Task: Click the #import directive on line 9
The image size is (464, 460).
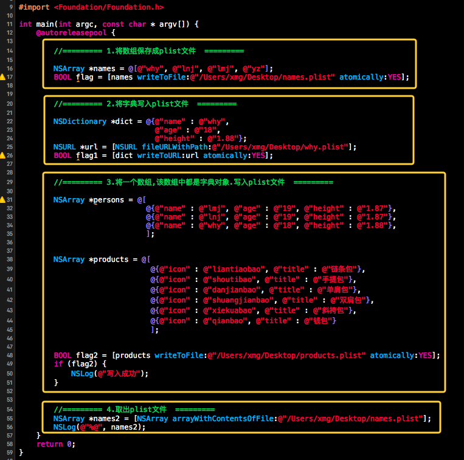Action: pyautogui.click(x=34, y=7)
